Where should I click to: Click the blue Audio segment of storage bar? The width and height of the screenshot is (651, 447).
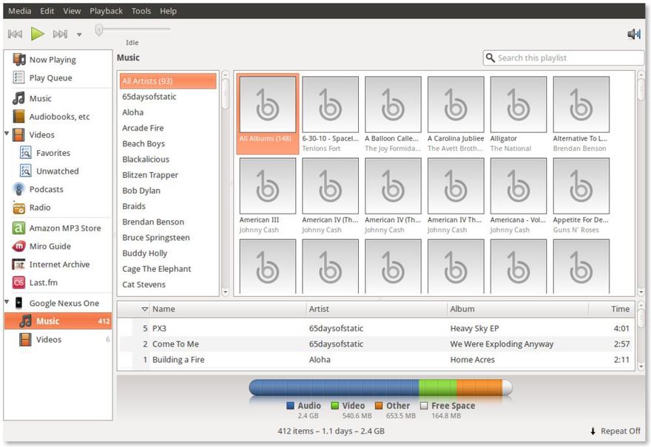(x=334, y=387)
